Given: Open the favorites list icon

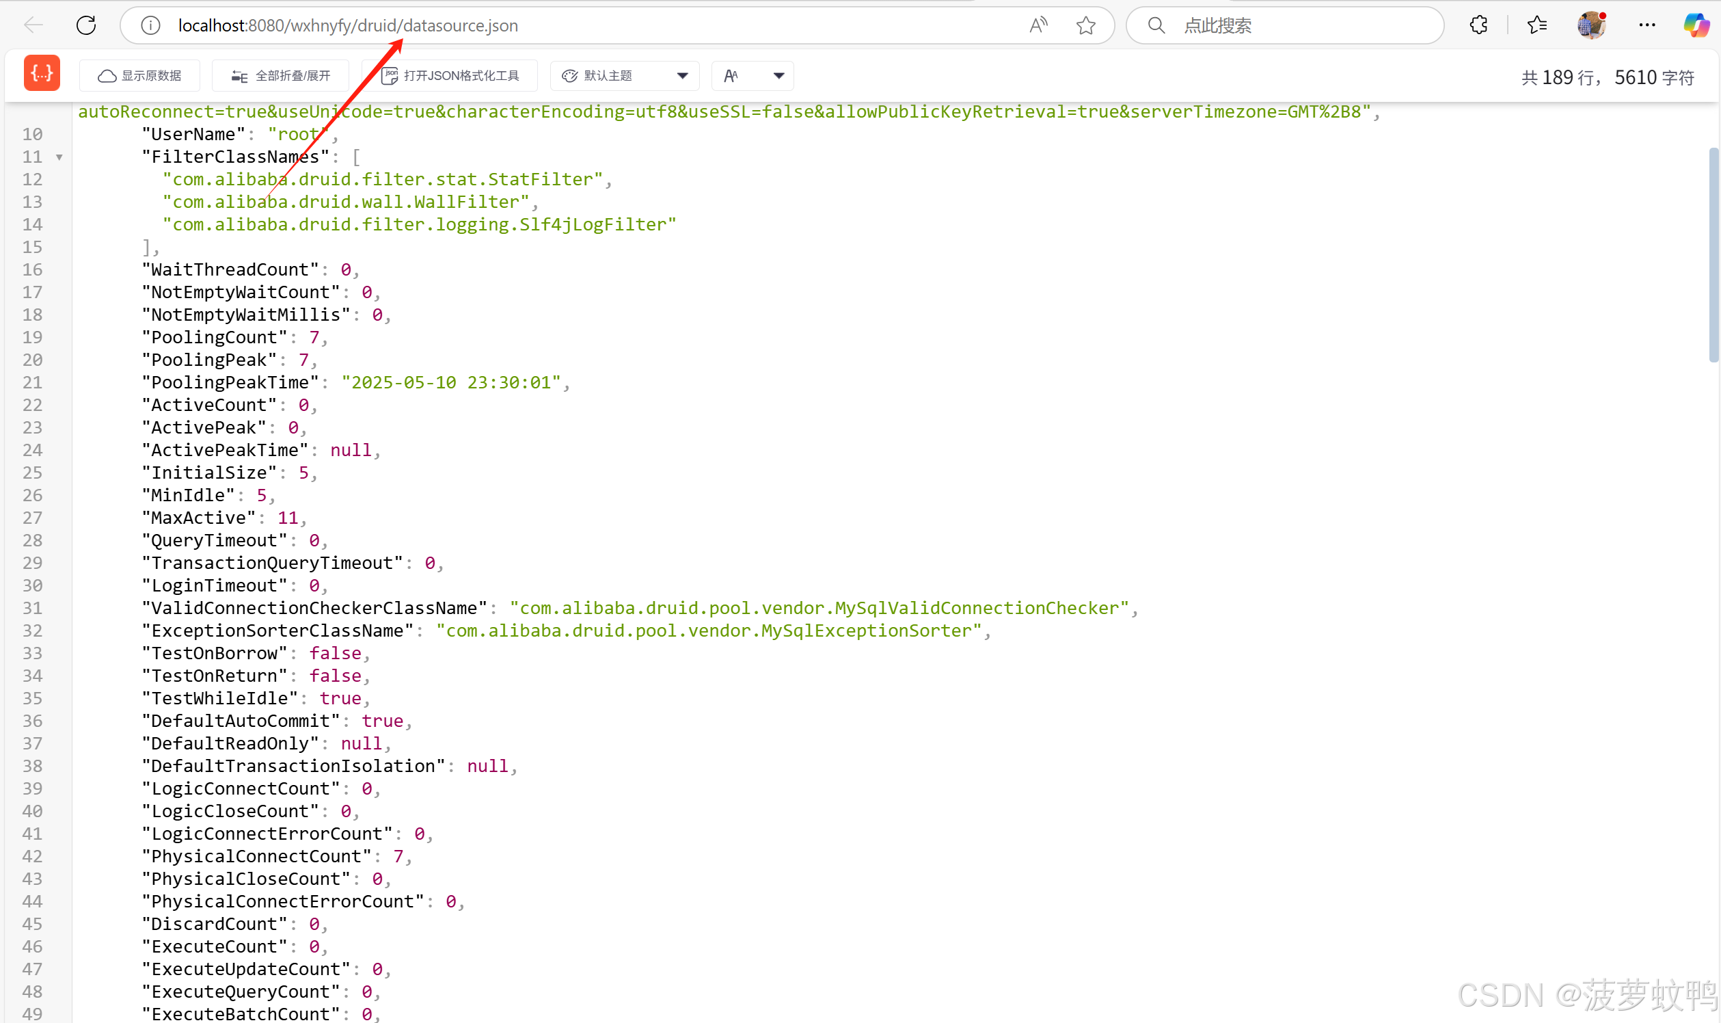Looking at the screenshot, I should click(1537, 25).
